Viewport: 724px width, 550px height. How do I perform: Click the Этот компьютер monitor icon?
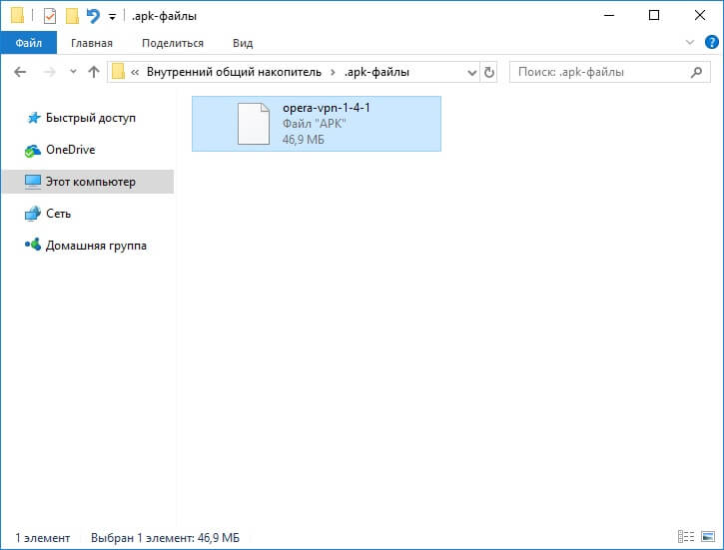pyautogui.click(x=33, y=182)
